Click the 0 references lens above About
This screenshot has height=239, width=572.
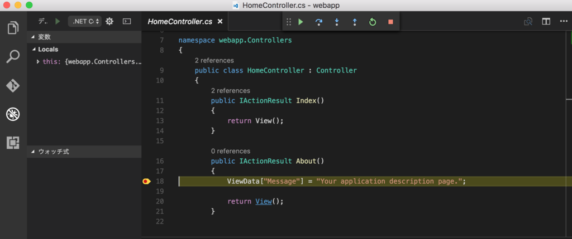pos(231,151)
